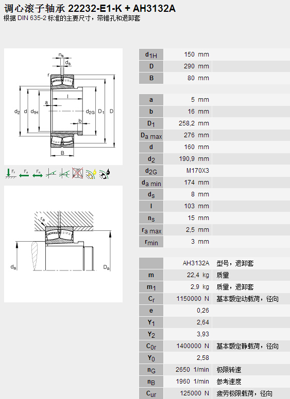The height and width of the screenshot is (399, 290).
Task: Click the Cr dynamic load rating 1150000 N
Action: click(193, 299)
